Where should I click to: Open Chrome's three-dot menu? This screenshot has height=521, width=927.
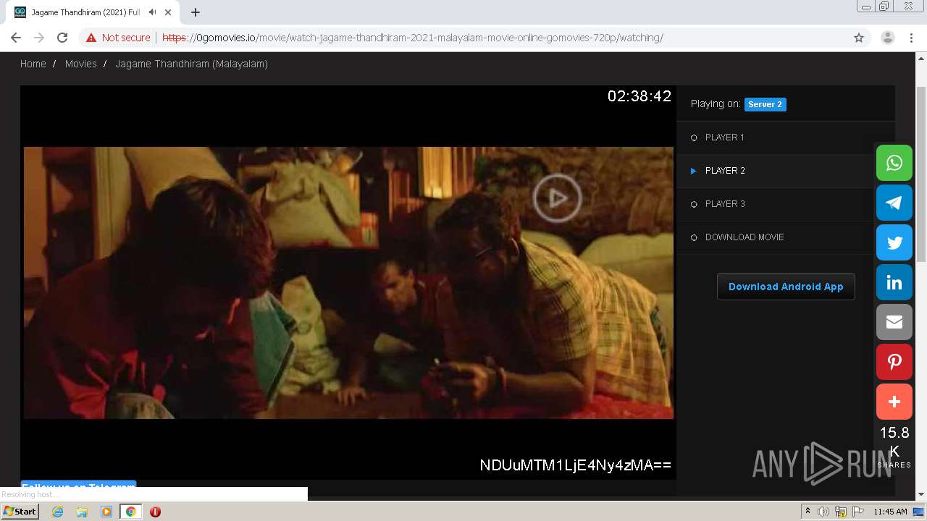click(x=911, y=38)
